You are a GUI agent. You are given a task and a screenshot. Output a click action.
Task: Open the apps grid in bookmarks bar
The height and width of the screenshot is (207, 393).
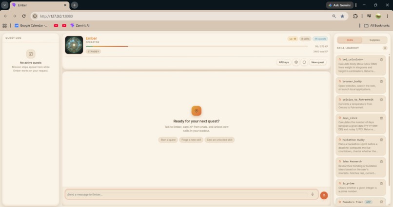point(4,25)
